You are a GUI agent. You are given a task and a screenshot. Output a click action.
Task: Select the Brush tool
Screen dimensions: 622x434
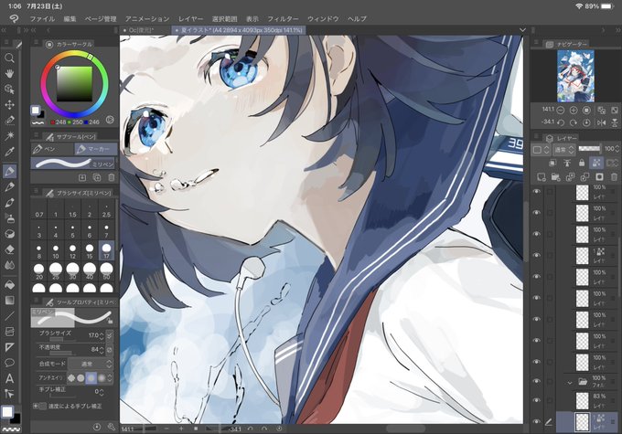pyautogui.click(x=9, y=203)
